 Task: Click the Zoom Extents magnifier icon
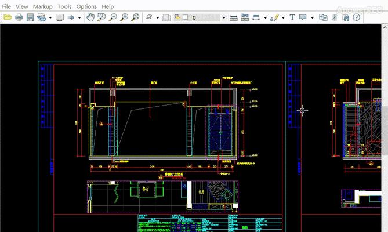click(x=135, y=17)
